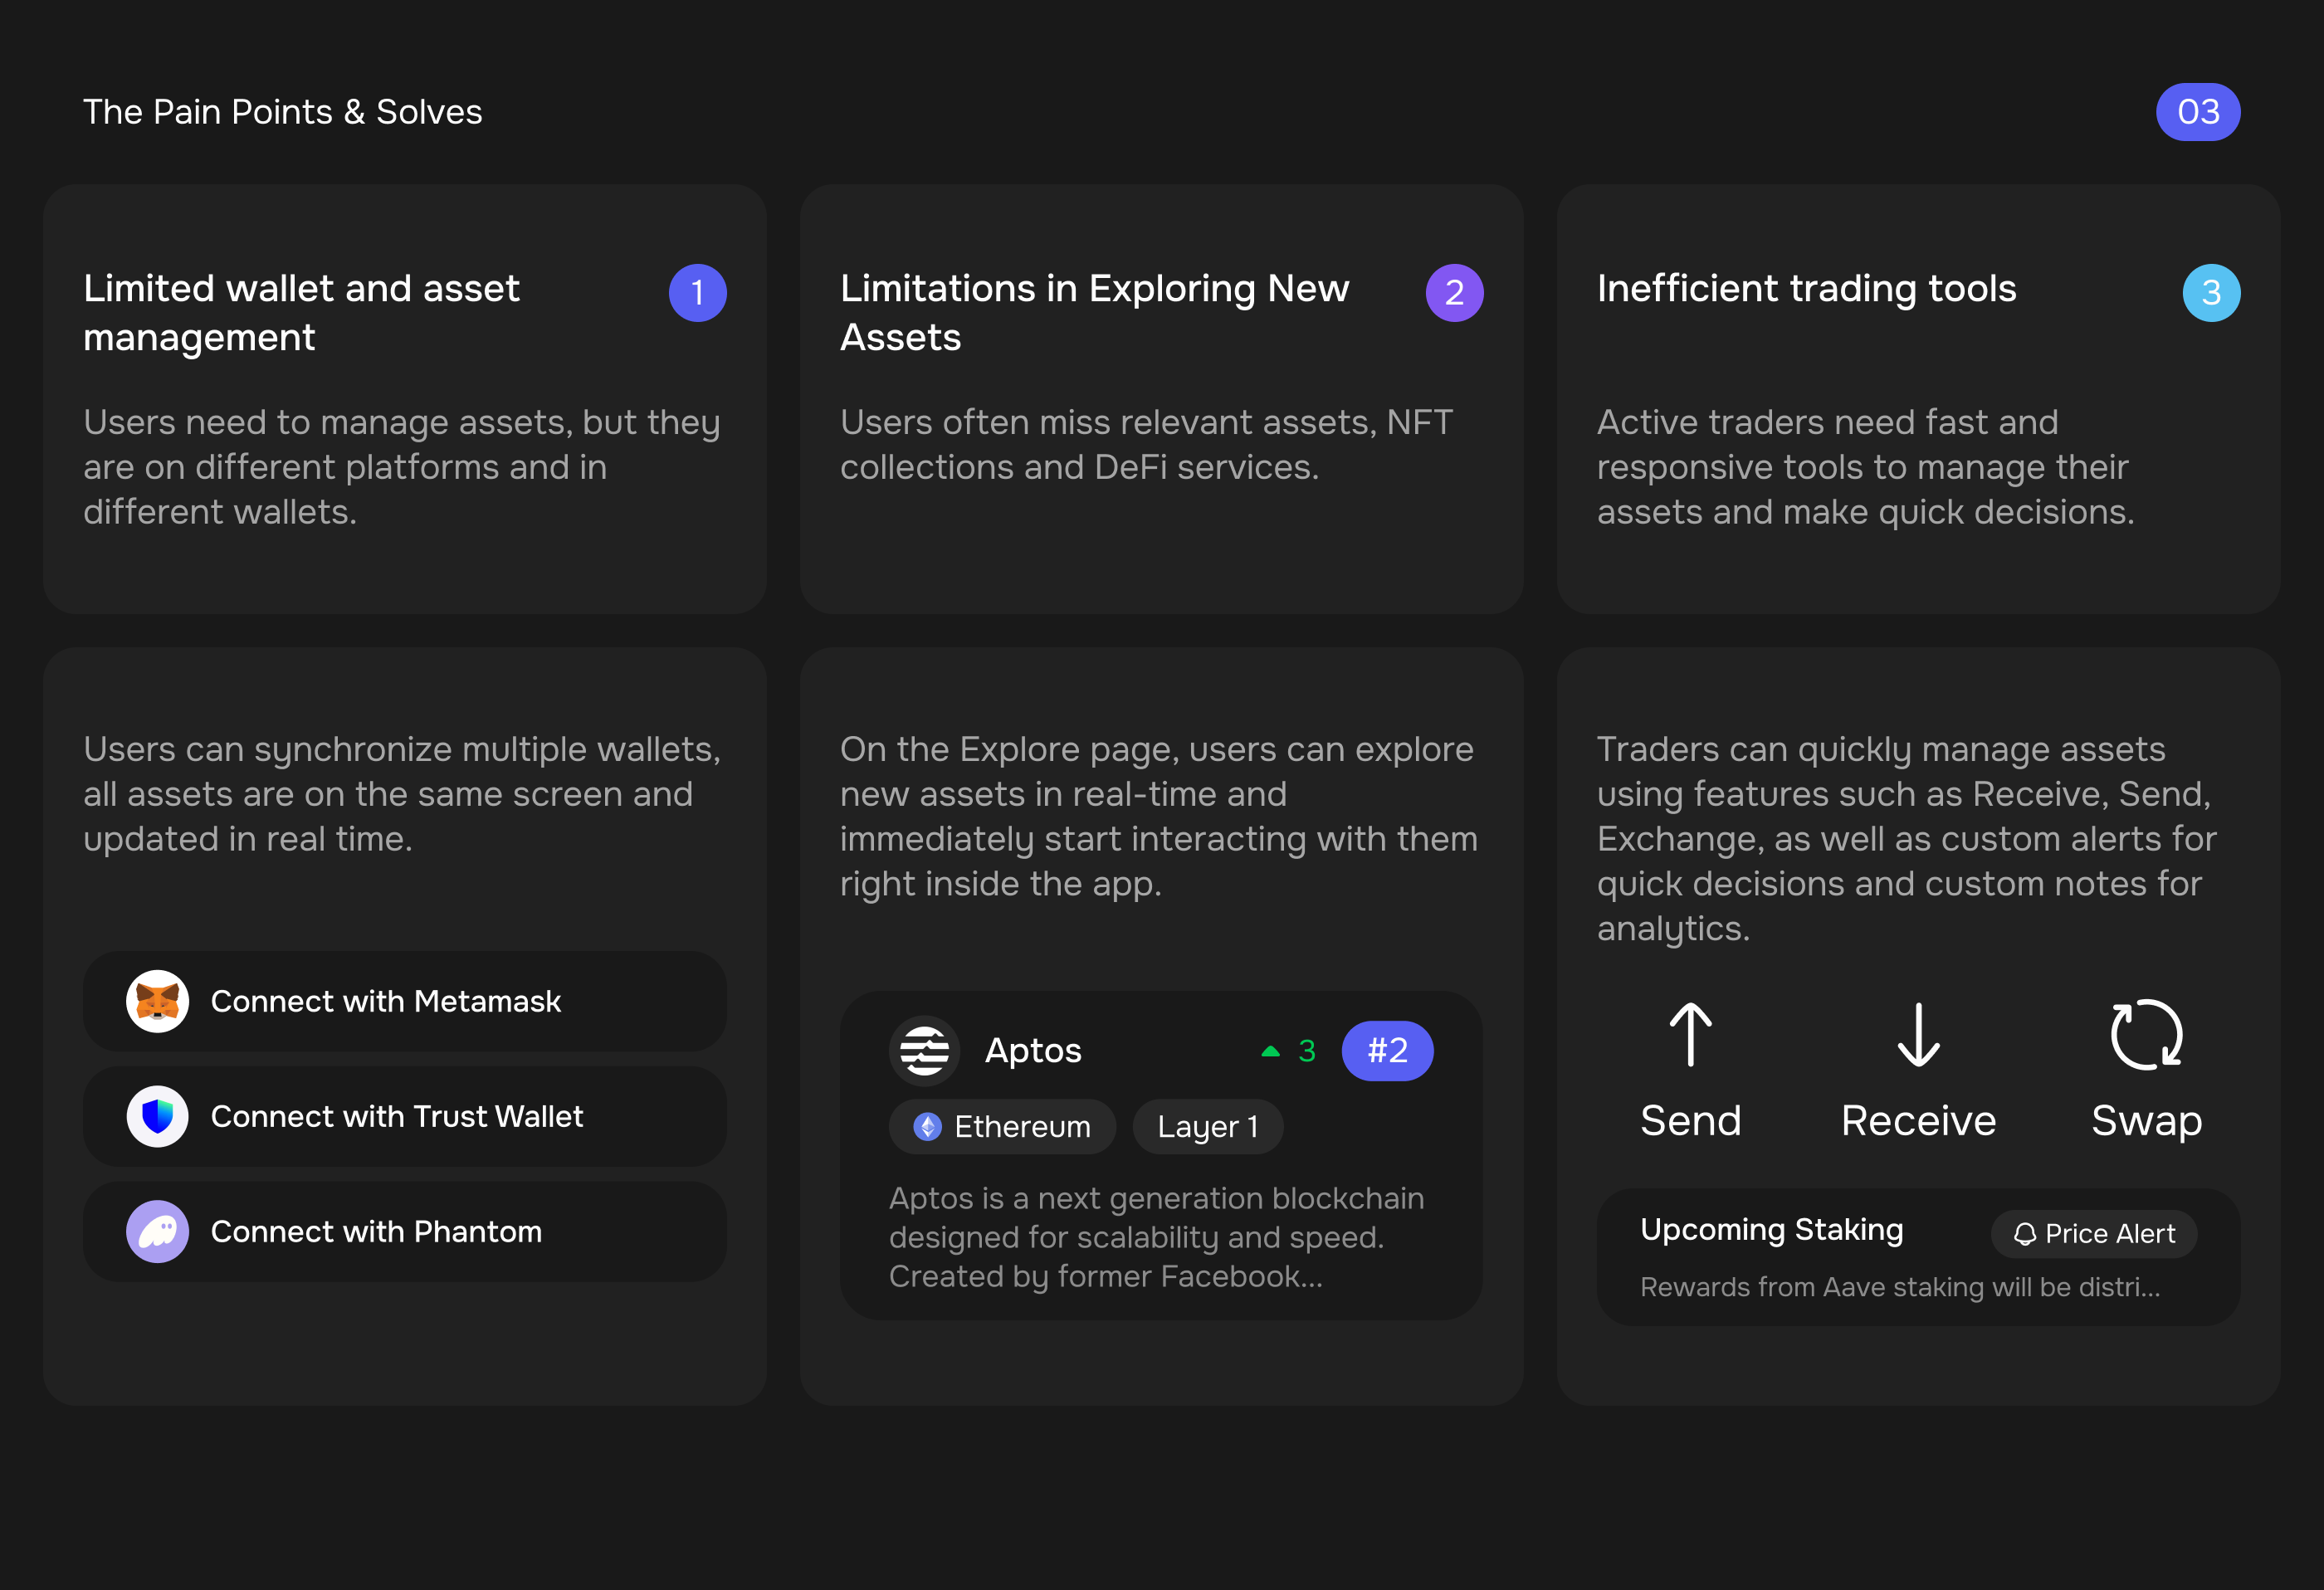
Task: Click the Ethereum diamond icon
Action: click(928, 1127)
